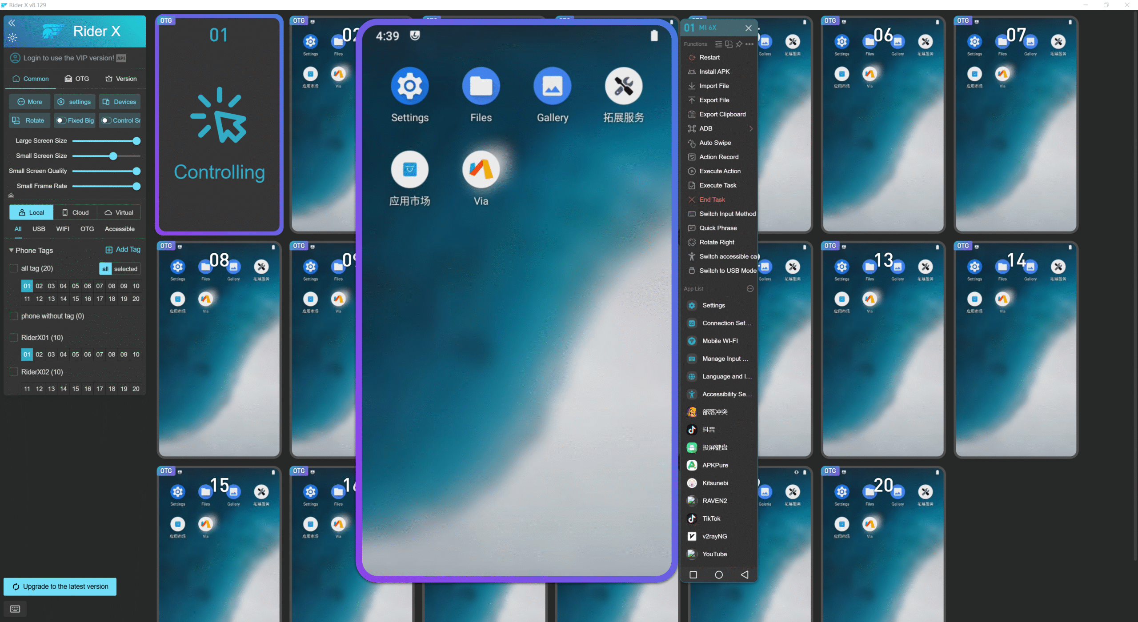This screenshot has width=1138, height=622.
Task: Collapse slider settings with the up-arrow
Action: pos(11,195)
